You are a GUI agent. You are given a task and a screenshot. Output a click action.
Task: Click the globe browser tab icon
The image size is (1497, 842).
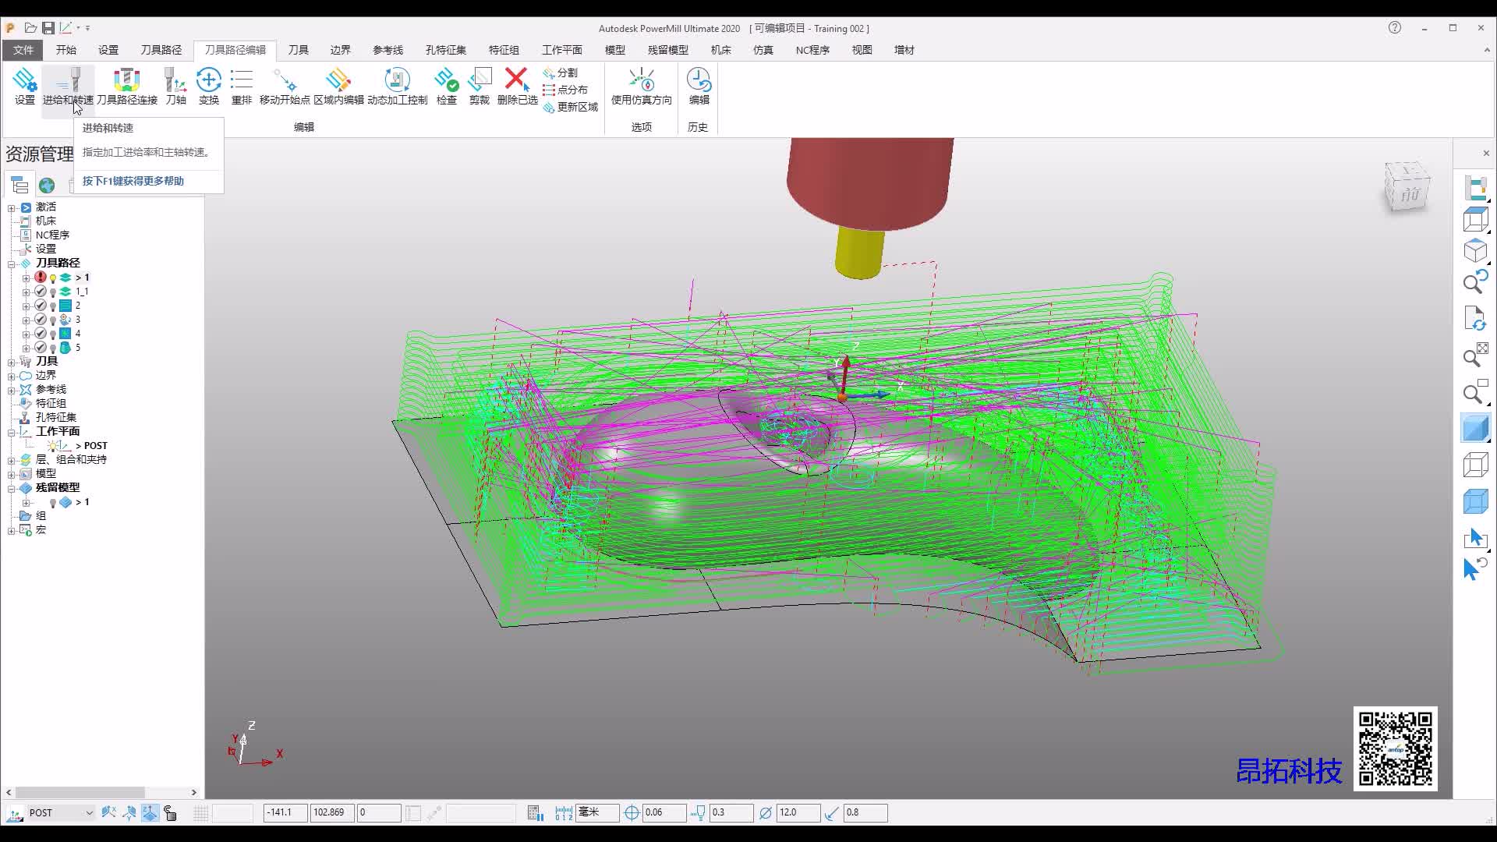point(47,185)
